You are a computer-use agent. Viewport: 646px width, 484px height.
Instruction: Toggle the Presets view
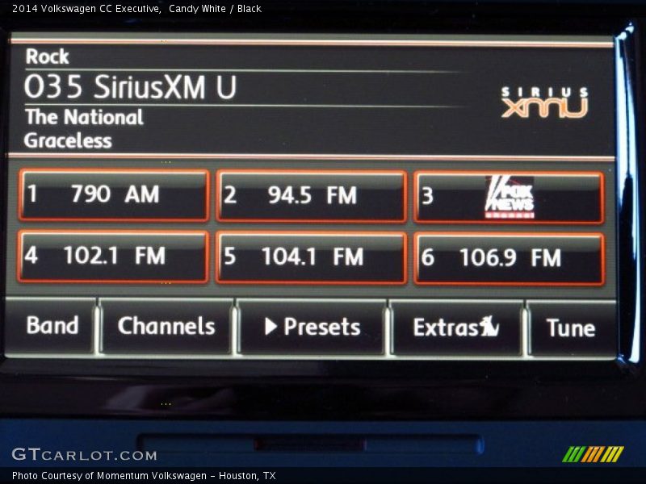pos(313,328)
